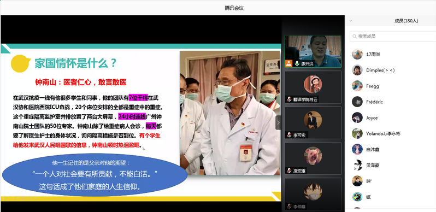Click the search magnifier icon in member panel
Screen dimensions: 436x212
point(355,37)
